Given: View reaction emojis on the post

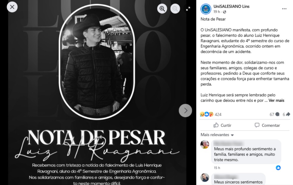Looking at the screenshot, I should pos(206,114).
